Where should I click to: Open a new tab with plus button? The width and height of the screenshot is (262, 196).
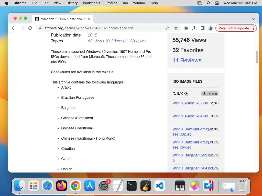tap(99, 19)
